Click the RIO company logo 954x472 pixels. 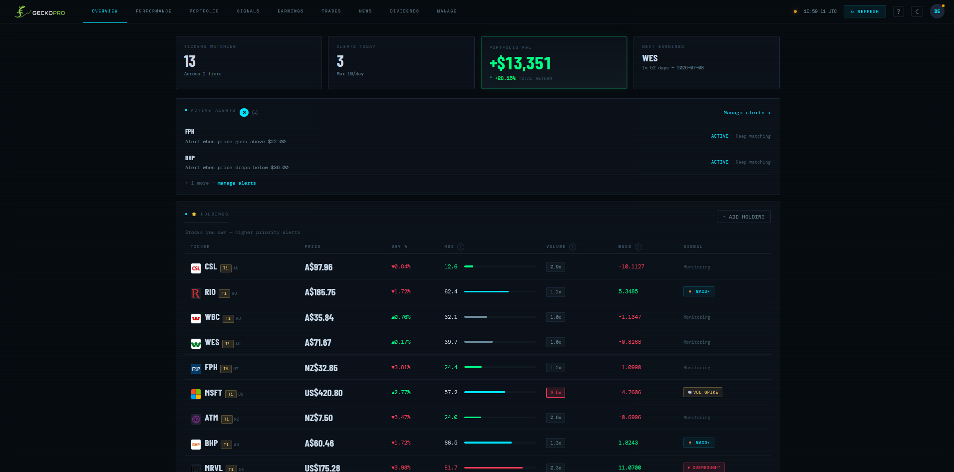(x=196, y=293)
